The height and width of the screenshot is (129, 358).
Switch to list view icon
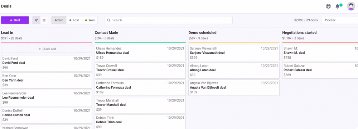coord(44,20)
